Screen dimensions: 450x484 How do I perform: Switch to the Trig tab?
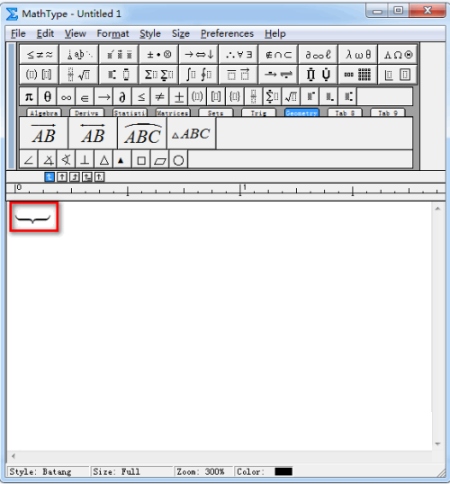(258, 113)
